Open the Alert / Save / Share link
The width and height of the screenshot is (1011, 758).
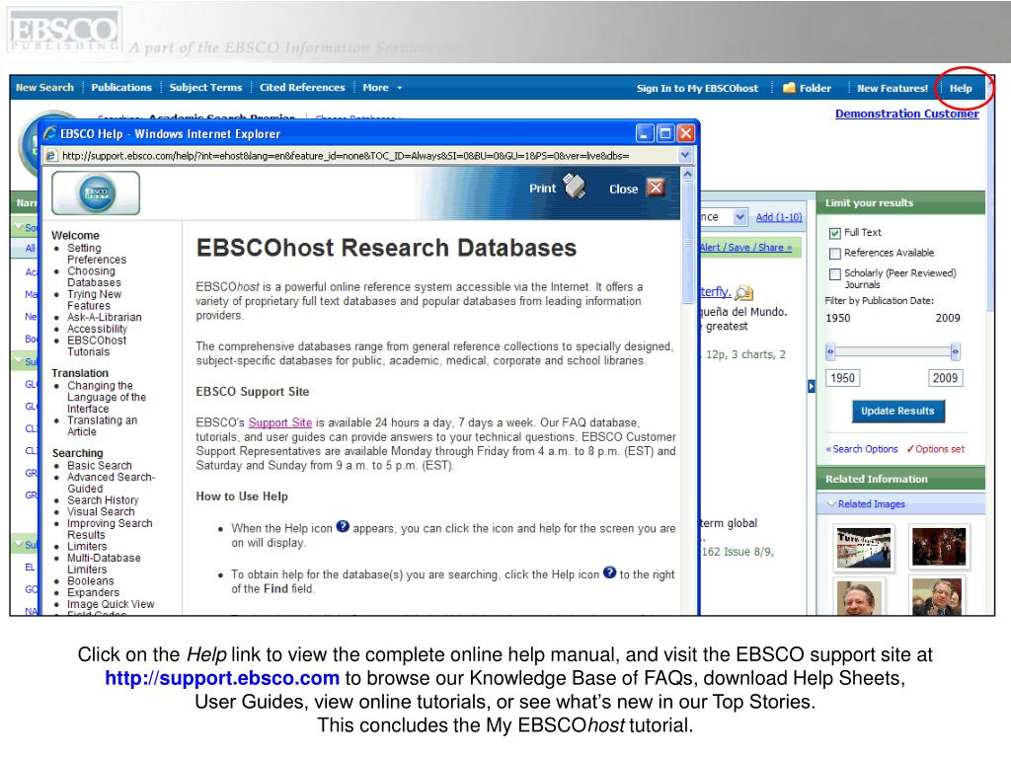click(x=746, y=248)
